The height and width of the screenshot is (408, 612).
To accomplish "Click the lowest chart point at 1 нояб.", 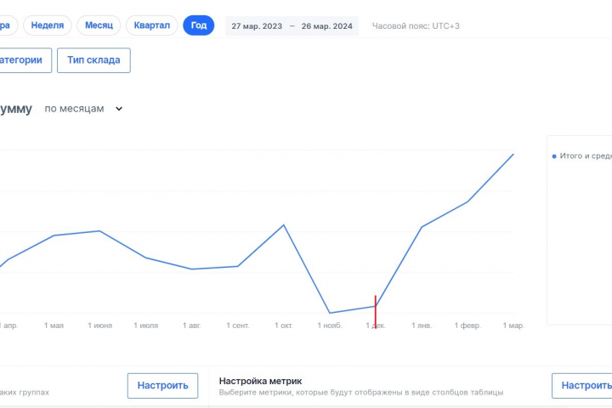I will pyautogui.click(x=330, y=313).
